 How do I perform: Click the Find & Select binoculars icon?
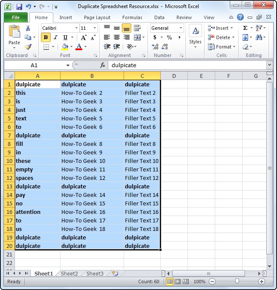pyautogui.click(x=259, y=37)
